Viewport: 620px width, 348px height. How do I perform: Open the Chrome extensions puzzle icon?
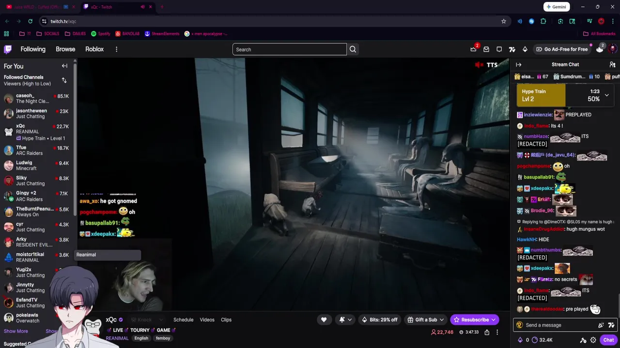(543, 21)
